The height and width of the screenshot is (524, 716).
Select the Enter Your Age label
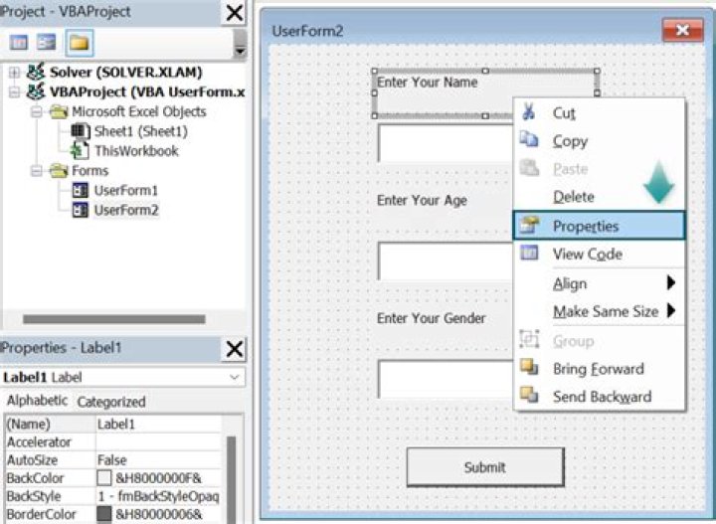pos(422,201)
